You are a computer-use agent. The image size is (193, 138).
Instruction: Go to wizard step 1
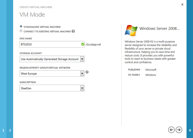click(4, 130)
